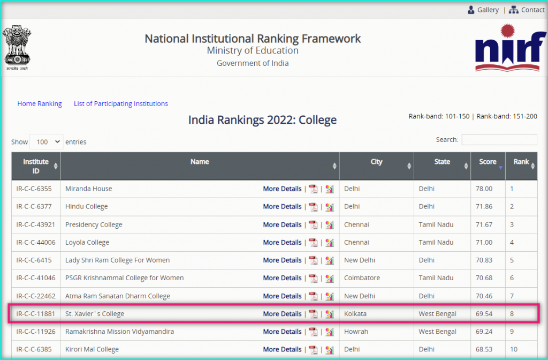Open More Details for Presidency College
This screenshot has width=548, height=360.
click(x=282, y=224)
